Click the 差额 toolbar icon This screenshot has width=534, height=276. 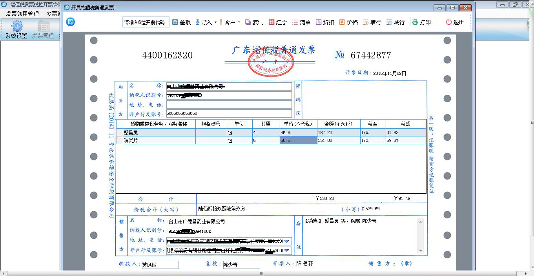[175, 22]
